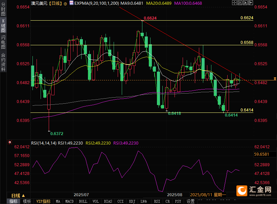Open 设置 indicator settings
Screen dimensions: 277x204
tap(191, 201)
